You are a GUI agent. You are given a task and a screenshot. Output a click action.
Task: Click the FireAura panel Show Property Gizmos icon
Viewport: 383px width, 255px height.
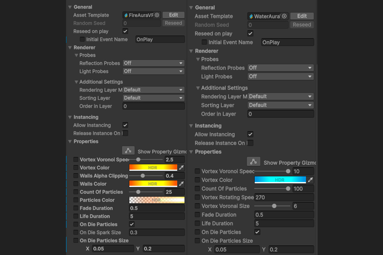click(128, 150)
